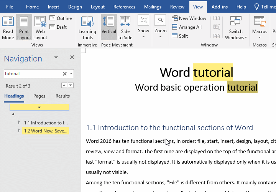Enable Side to Side page movement

point(125,27)
